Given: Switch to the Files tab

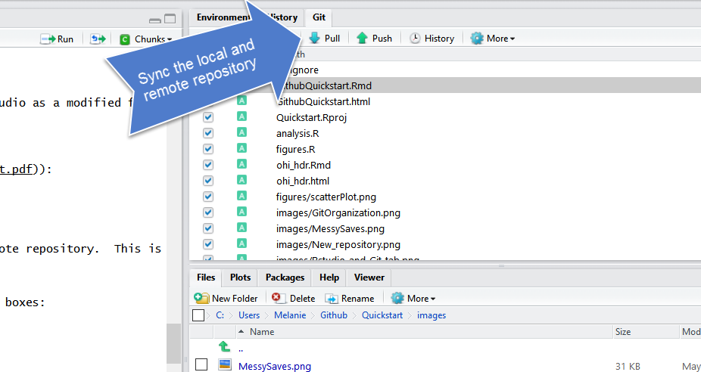Looking at the screenshot, I should (206, 277).
